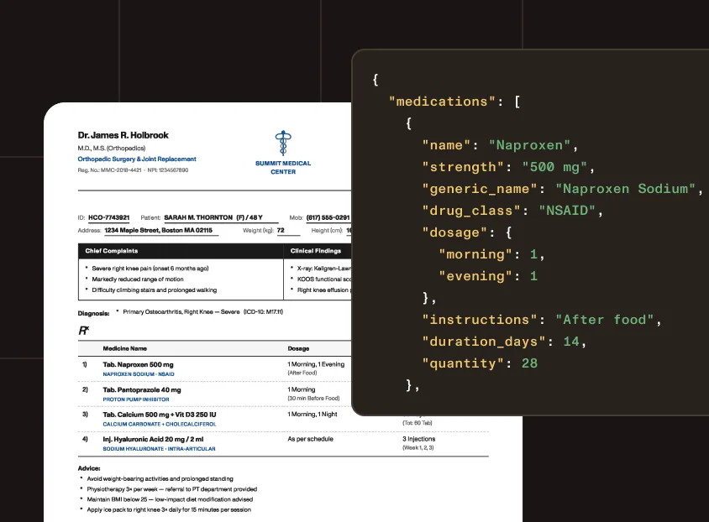Click the Proton Pump Inhibitor blue label
Screen dimensions: 709x522
[135, 399]
